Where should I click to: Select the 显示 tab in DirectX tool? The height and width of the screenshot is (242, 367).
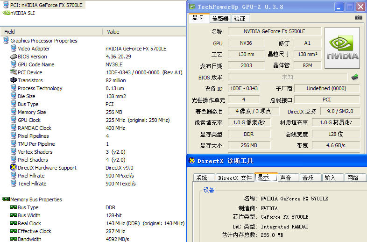(x=266, y=177)
